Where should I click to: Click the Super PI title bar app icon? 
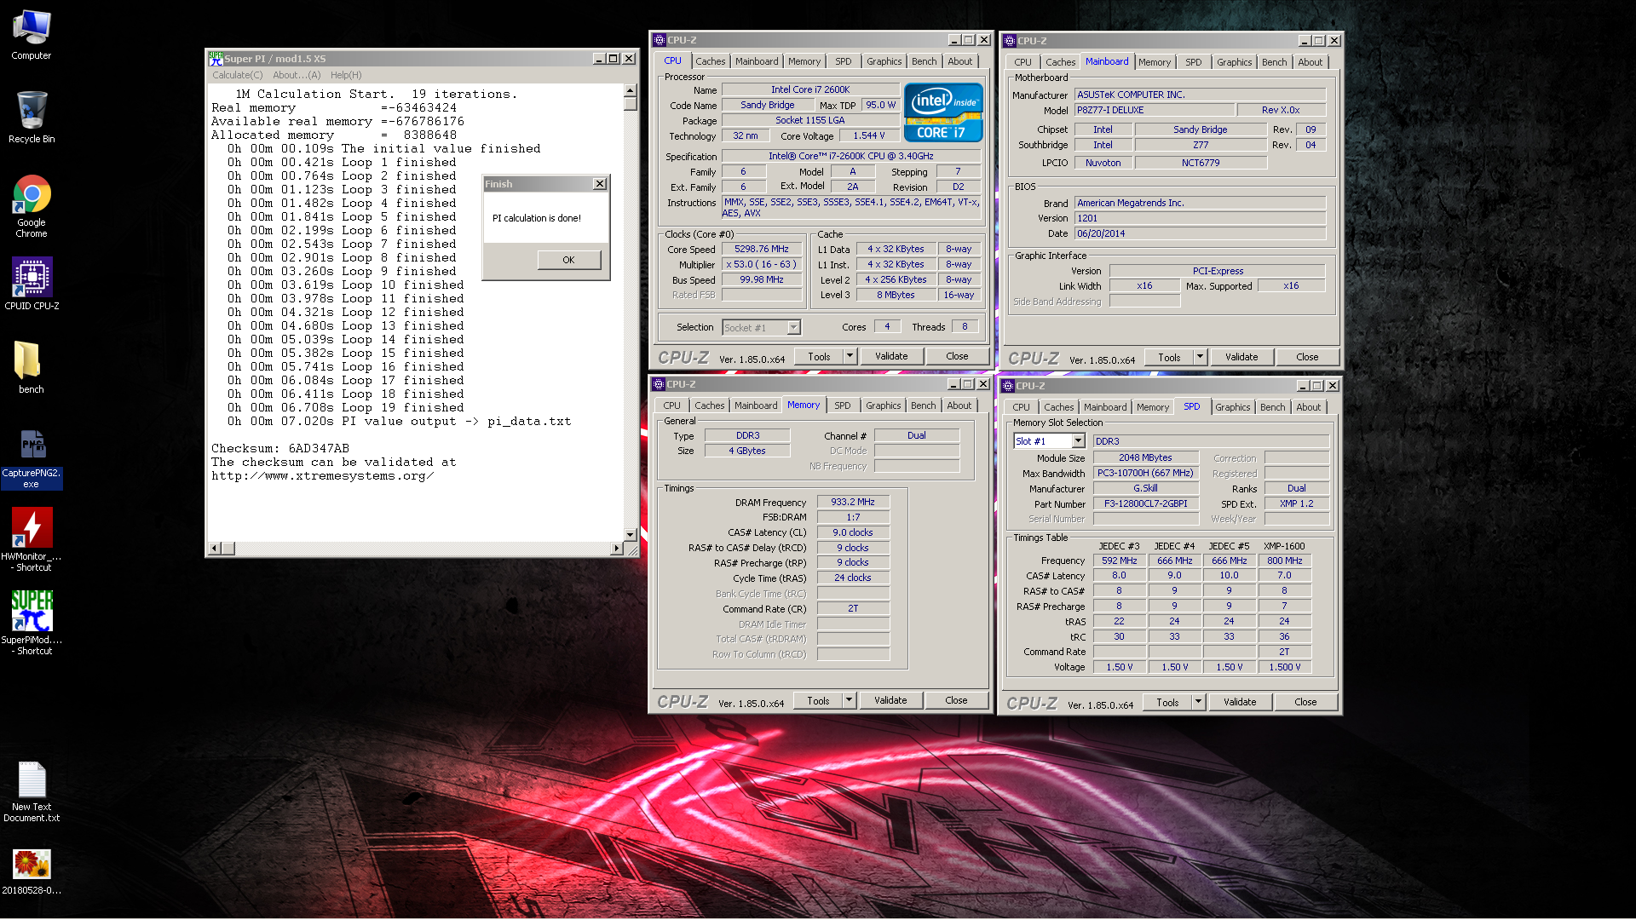click(216, 58)
